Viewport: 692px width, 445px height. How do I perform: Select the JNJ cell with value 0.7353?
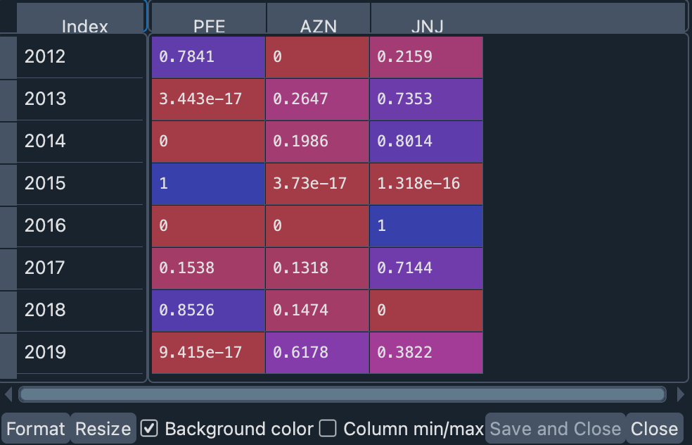[425, 99]
